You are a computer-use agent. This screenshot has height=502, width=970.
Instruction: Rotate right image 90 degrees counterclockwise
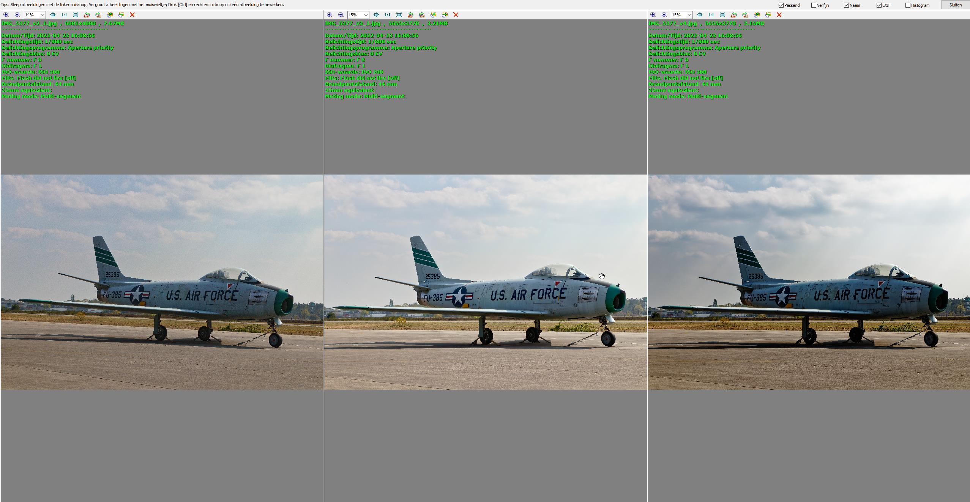pos(734,15)
